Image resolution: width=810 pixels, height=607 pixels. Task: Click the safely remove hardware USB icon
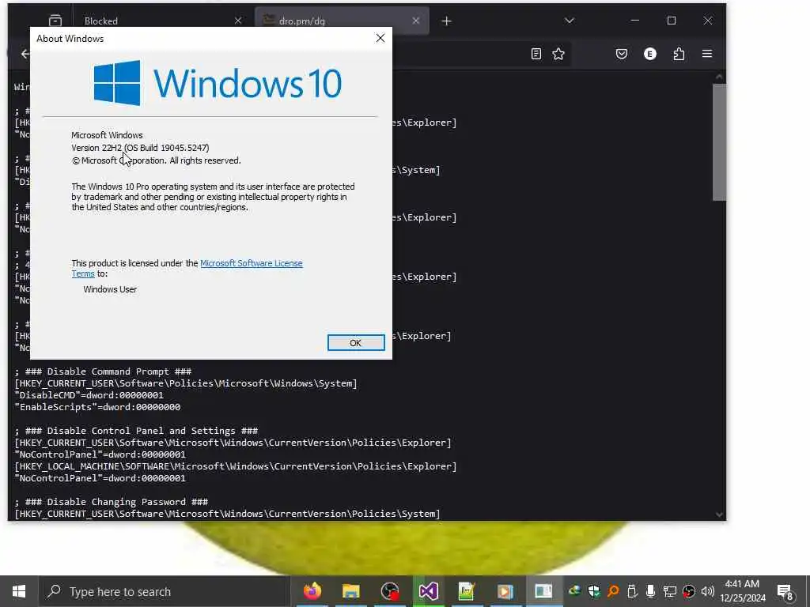tap(632, 591)
